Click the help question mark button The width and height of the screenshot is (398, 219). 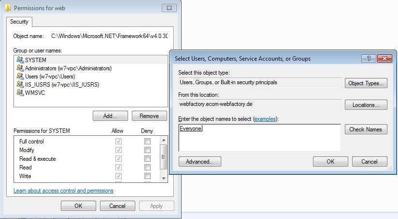click(x=369, y=58)
